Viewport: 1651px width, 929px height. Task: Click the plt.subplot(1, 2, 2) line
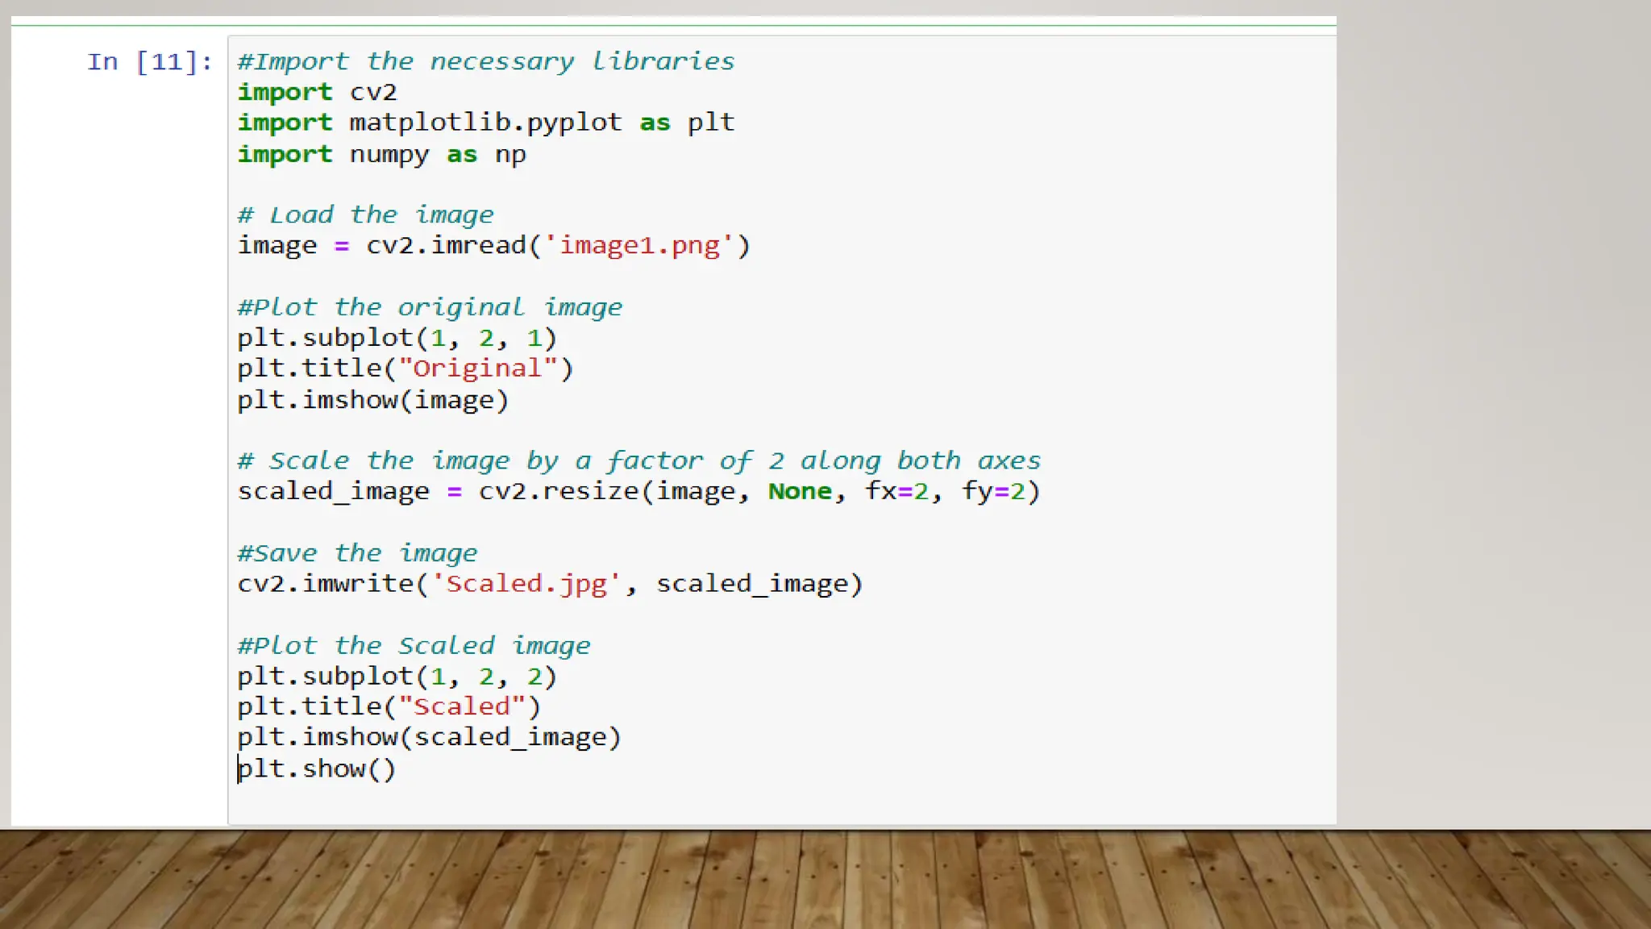click(397, 677)
